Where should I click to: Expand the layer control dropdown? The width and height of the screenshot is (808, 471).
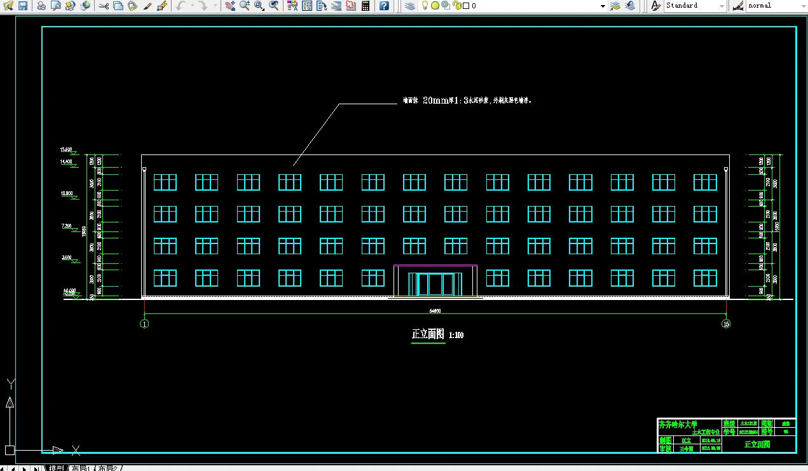[603, 6]
